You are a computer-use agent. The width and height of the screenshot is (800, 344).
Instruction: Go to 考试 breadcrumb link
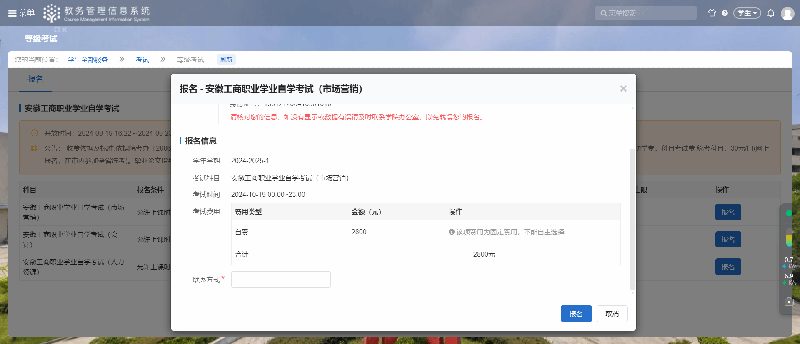click(x=142, y=60)
